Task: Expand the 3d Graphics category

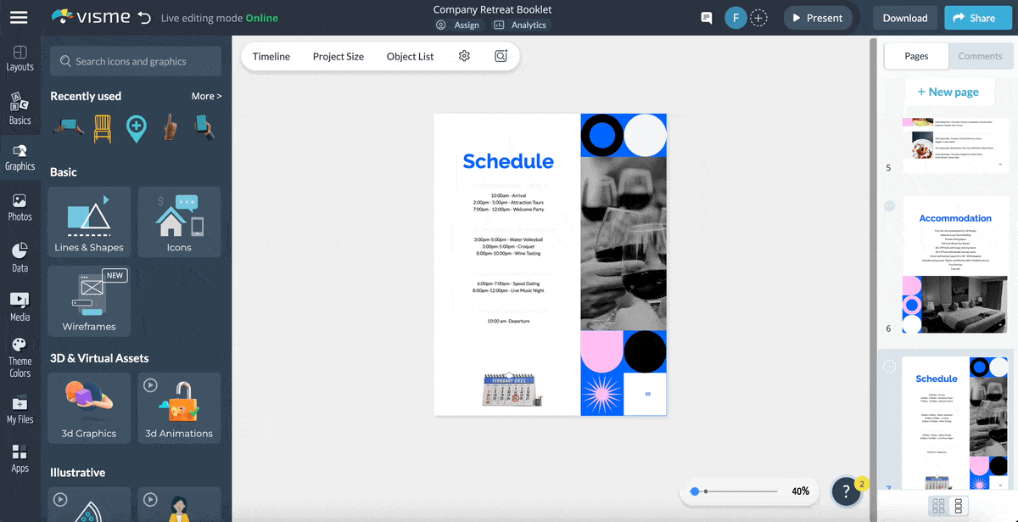Action: (89, 408)
